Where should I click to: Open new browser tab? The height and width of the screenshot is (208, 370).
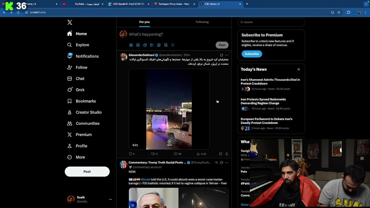247,4
